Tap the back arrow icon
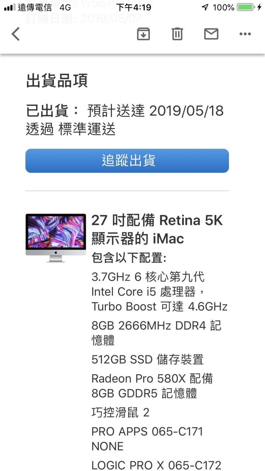The image size is (265, 471). [x=15, y=34]
